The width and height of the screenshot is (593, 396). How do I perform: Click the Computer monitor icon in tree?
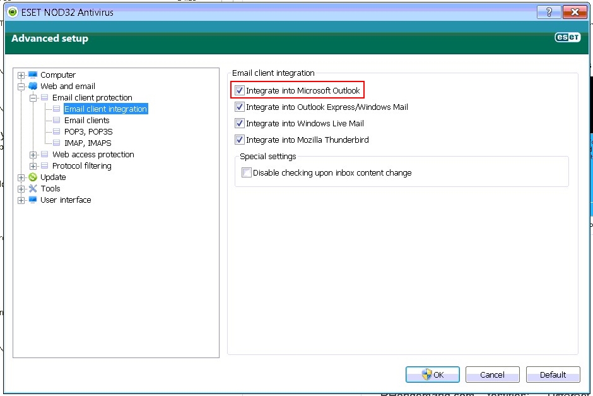pyautogui.click(x=33, y=75)
